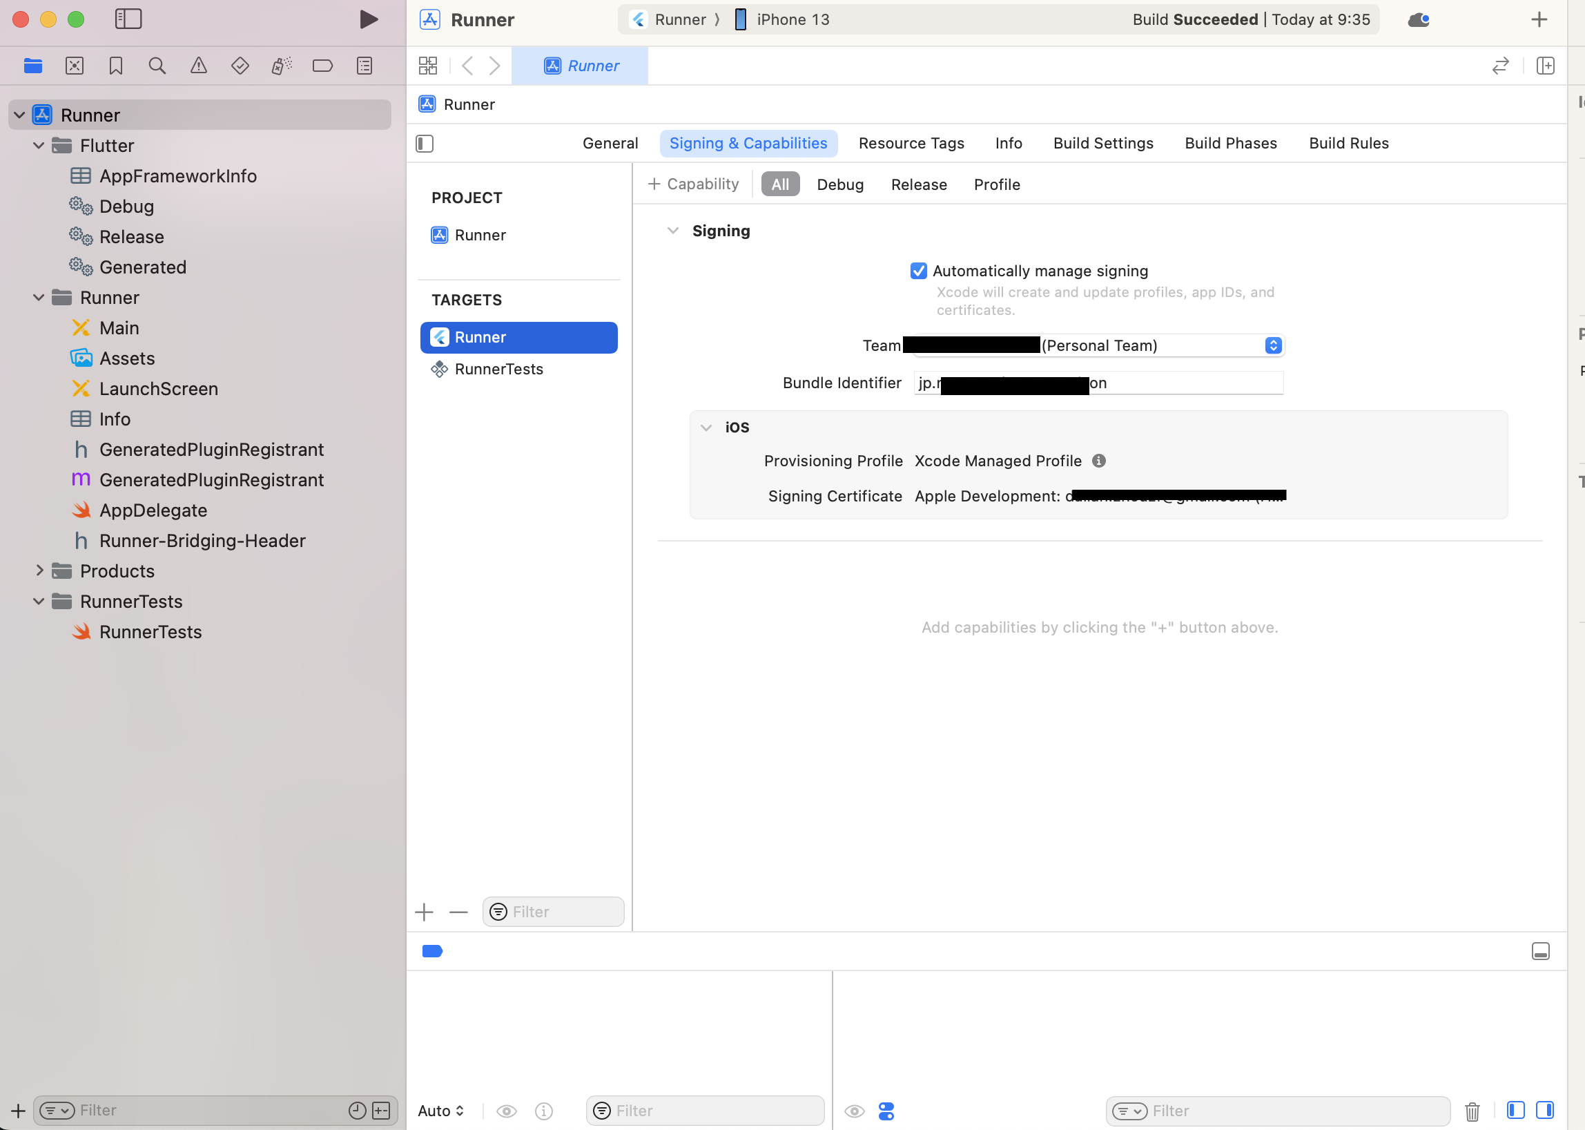Switch to the Build Settings tab

(1103, 144)
